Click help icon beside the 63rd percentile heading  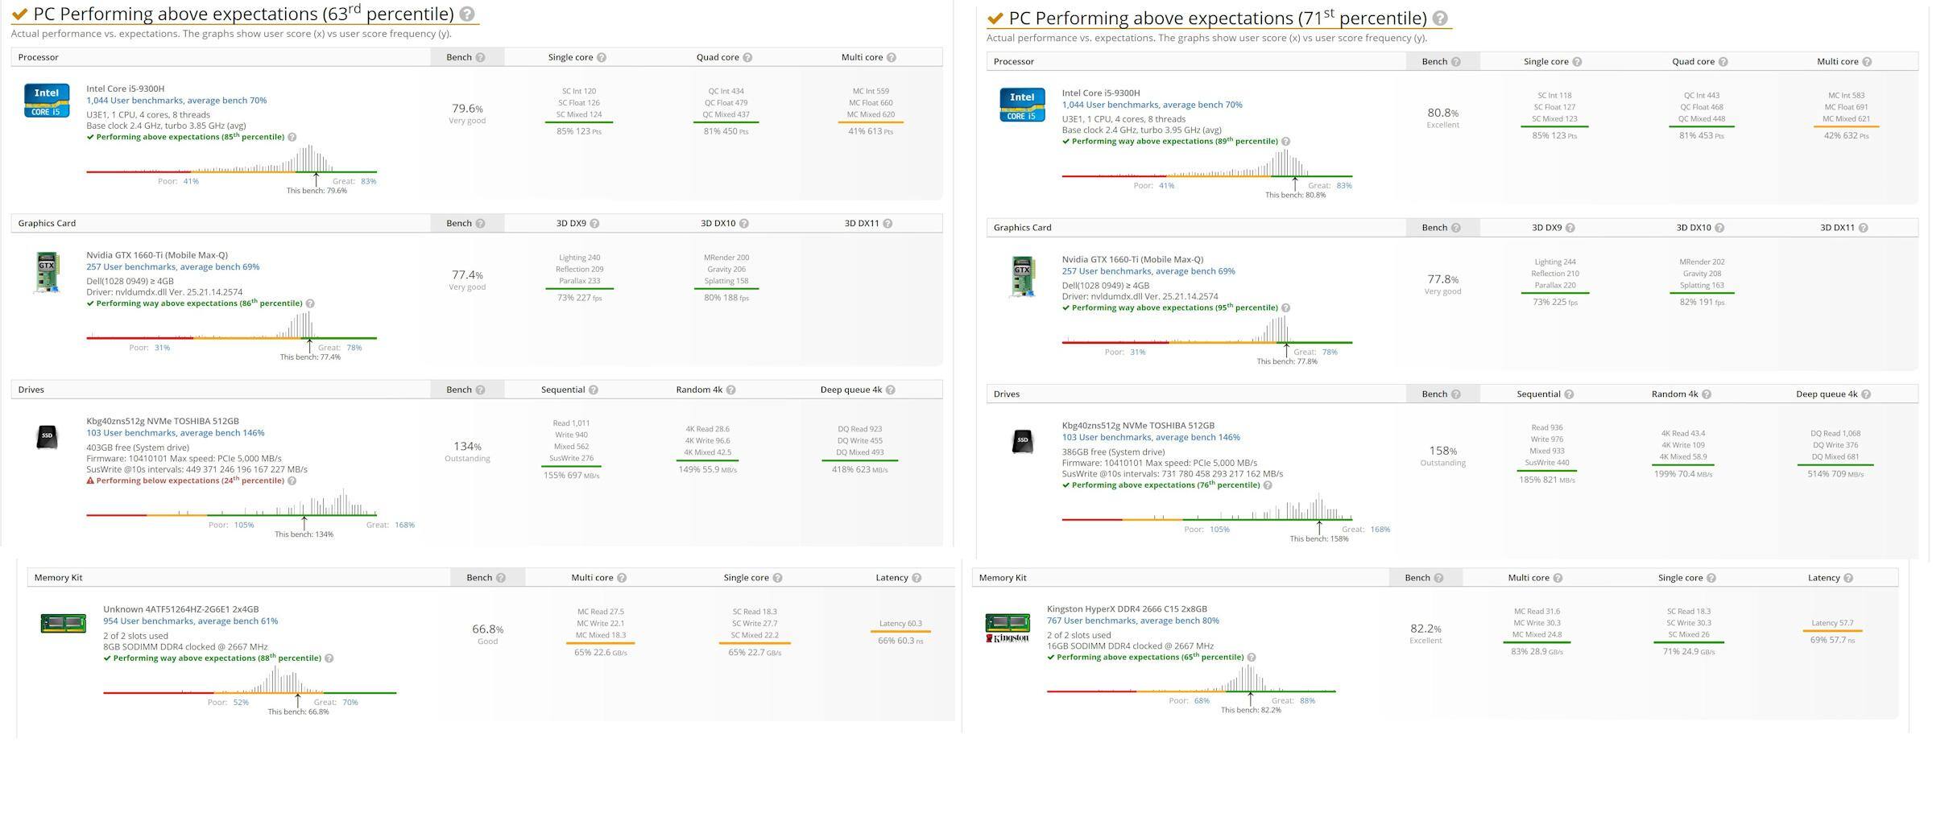click(466, 14)
